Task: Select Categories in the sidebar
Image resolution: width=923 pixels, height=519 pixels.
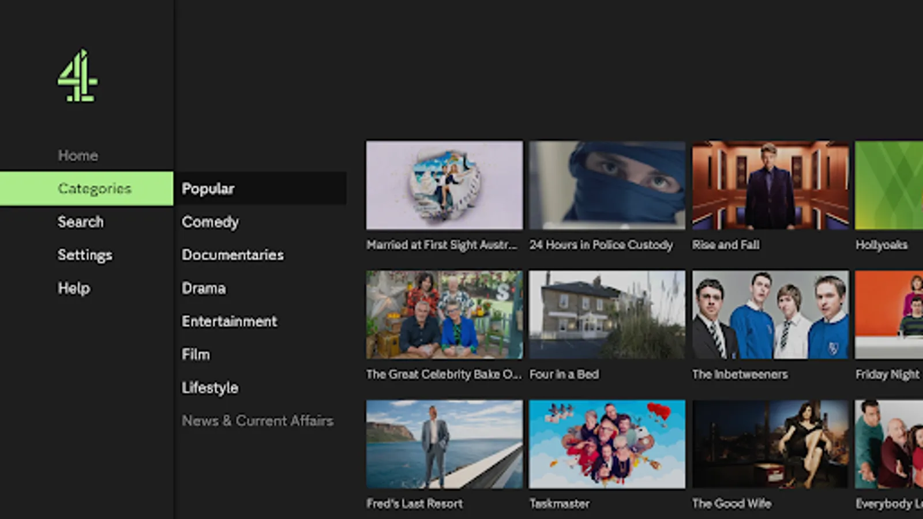Action: [87, 189]
